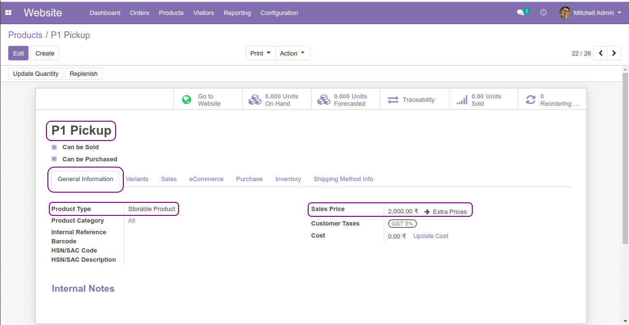The width and height of the screenshot is (629, 325).
Task: Open Traceability arrows icon
Action: [393, 100]
